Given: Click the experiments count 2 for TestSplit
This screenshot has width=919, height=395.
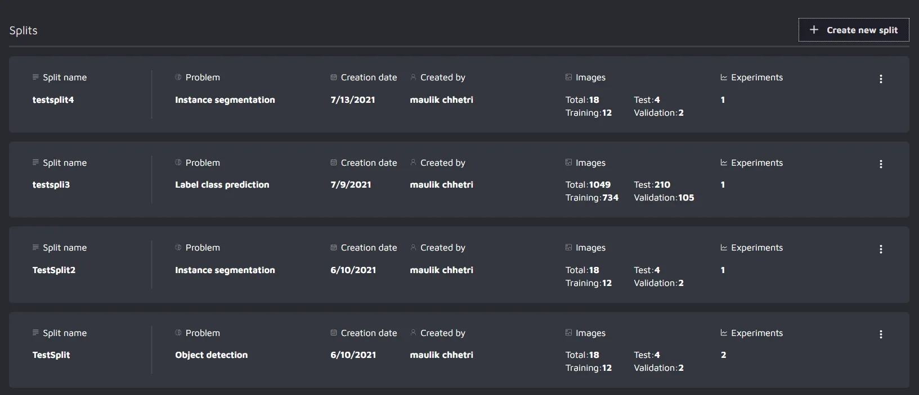Looking at the screenshot, I should [723, 355].
